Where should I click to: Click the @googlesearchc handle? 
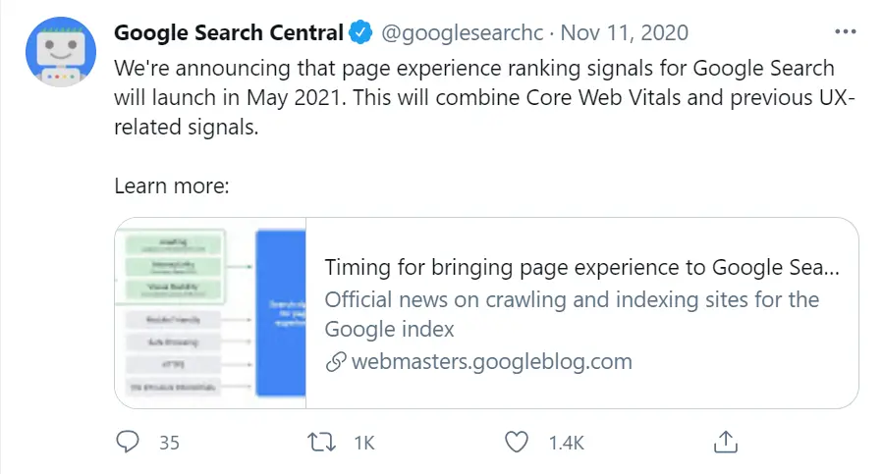(x=463, y=32)
